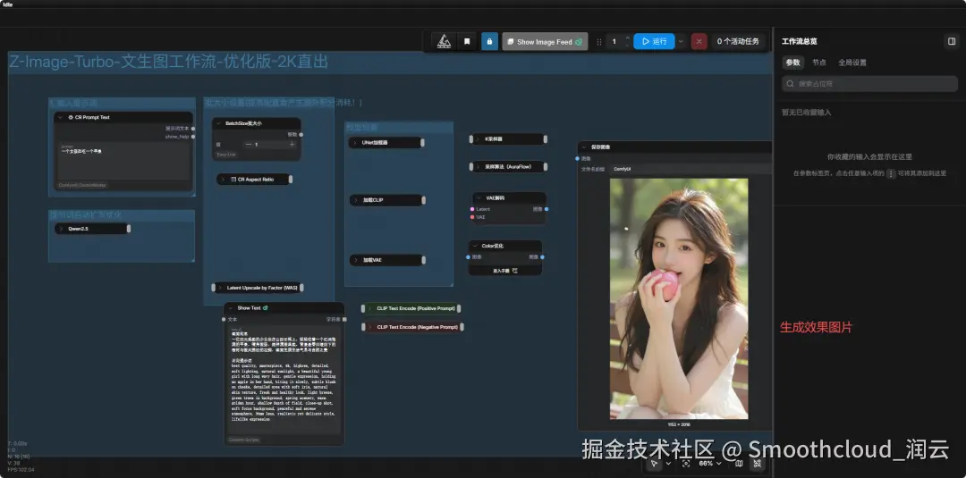Expand the Latent Upscale by Factor (WAS) node
This screenshot has width=966, height=478.
point(220,288)
